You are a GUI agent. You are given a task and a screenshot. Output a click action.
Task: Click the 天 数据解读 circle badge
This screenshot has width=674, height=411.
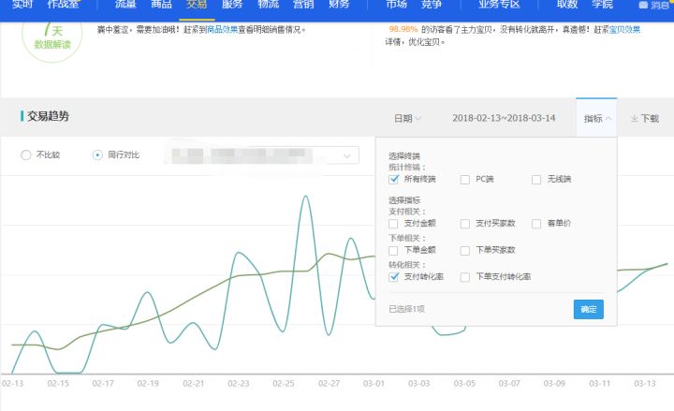click(x=45, y=35)
